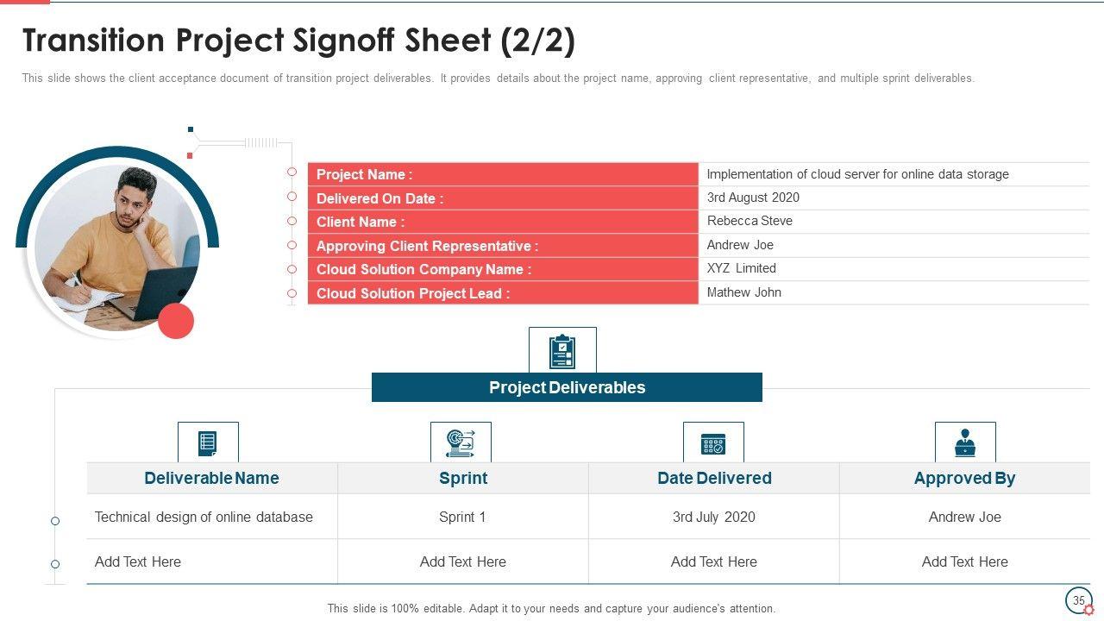The image size is (1104, 621).
Task: Click Add Text Here under Approved By
Action: 964,561
